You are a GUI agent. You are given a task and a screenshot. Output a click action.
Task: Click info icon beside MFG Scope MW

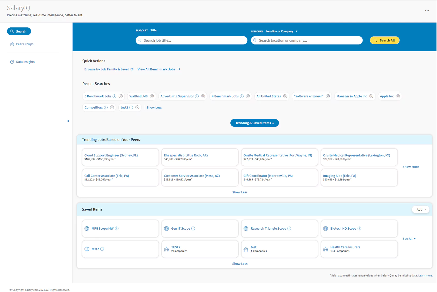click(x=117, y=229)
